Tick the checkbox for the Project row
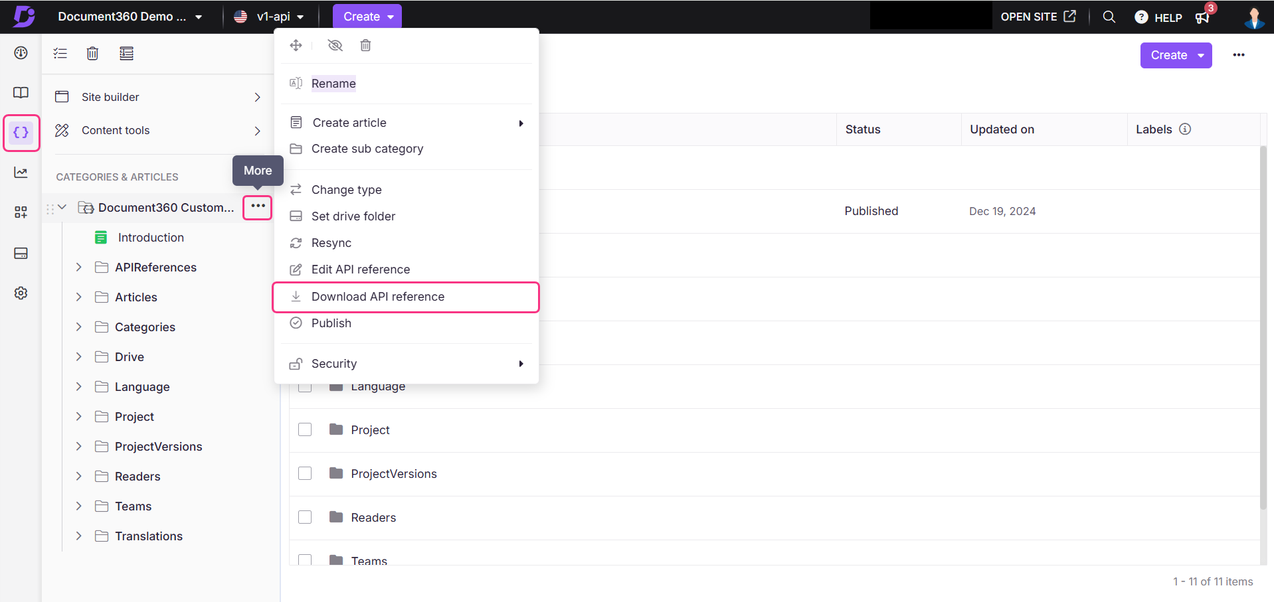1274x602 pixels. click(x=305, y=429)
